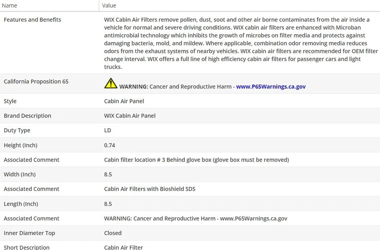Click the WIX Cabin Air Filters description paragraph

tap(237, 43)
